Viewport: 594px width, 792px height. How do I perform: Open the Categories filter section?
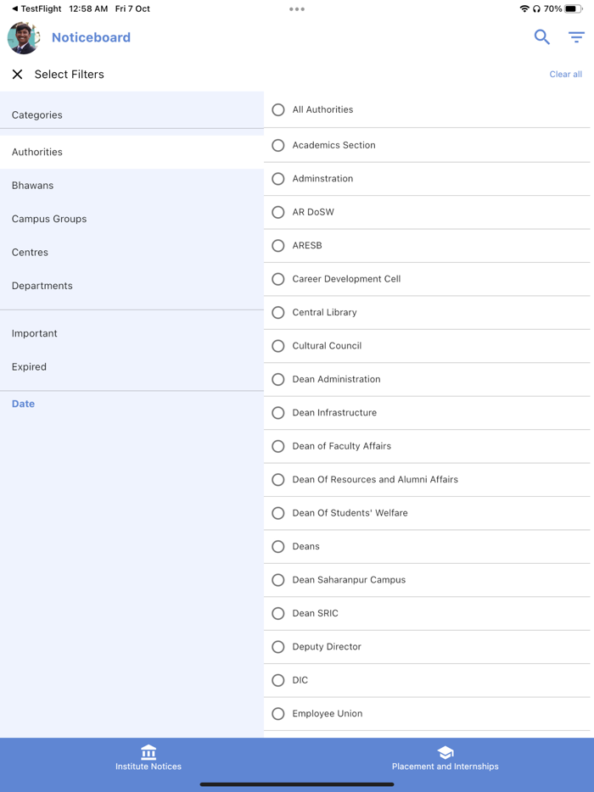pyautogui.click(x=37, y=115)
